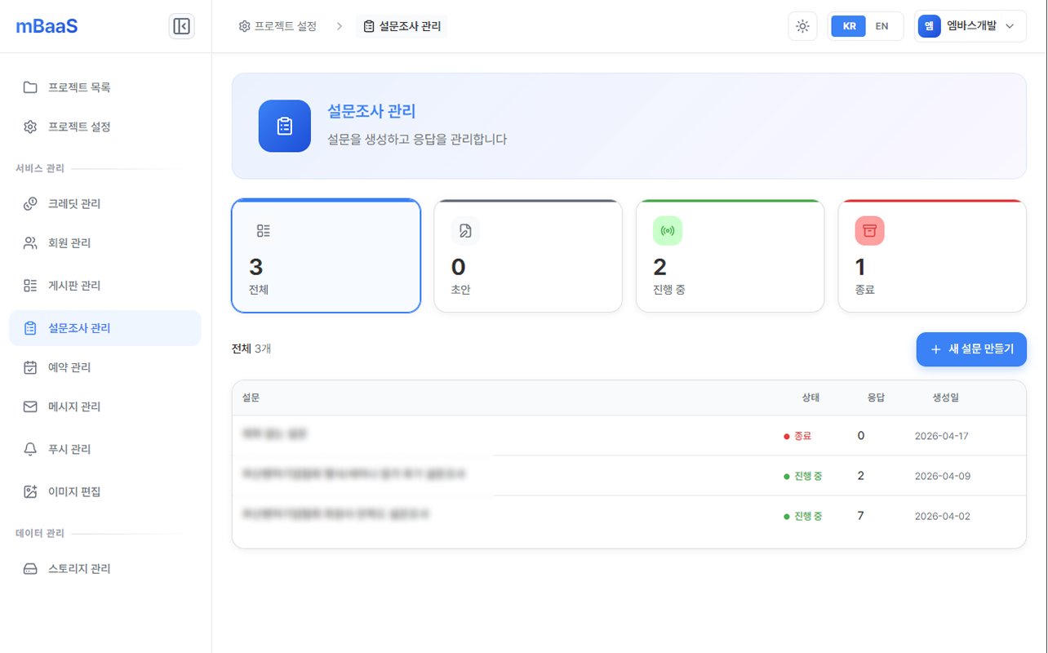This screenshot has width=1048, height=653.
Task: Click the 프로젝트 설정 breadcrumb link
Action: point(278,26)
